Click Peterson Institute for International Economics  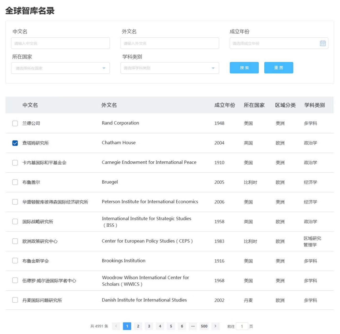tap(150, 202)
